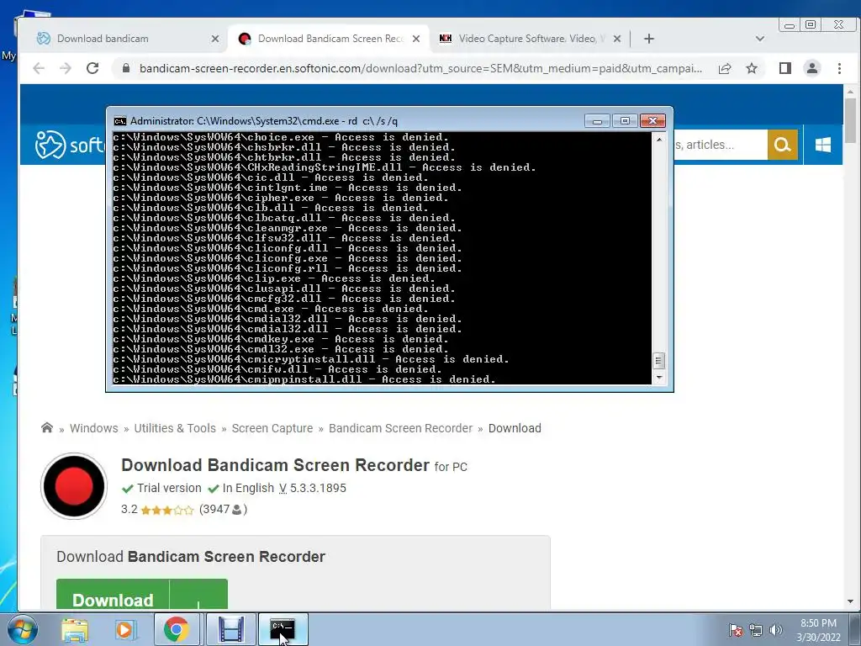This screenshot has height=646, width=861.
Task: Open the Windows breadcrumb link
Action: click(x=93, y=428)
